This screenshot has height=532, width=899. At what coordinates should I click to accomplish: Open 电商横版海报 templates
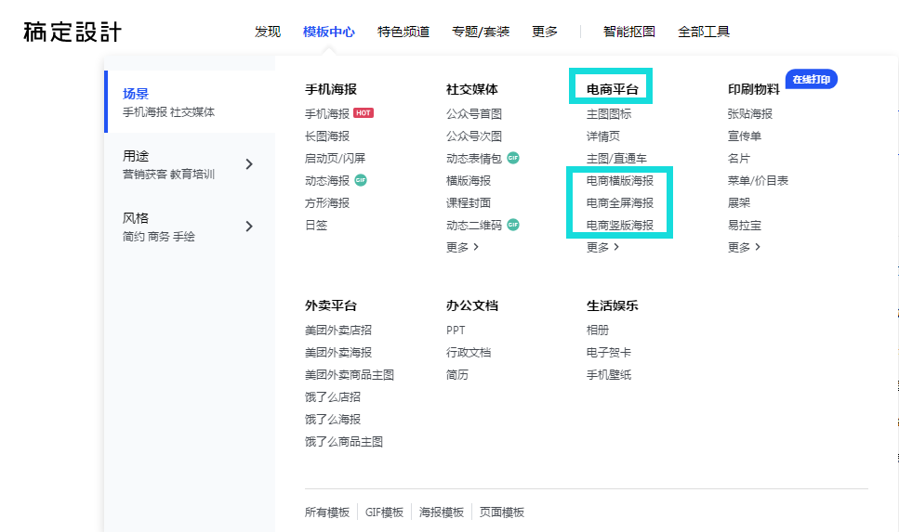coord(620,181)
